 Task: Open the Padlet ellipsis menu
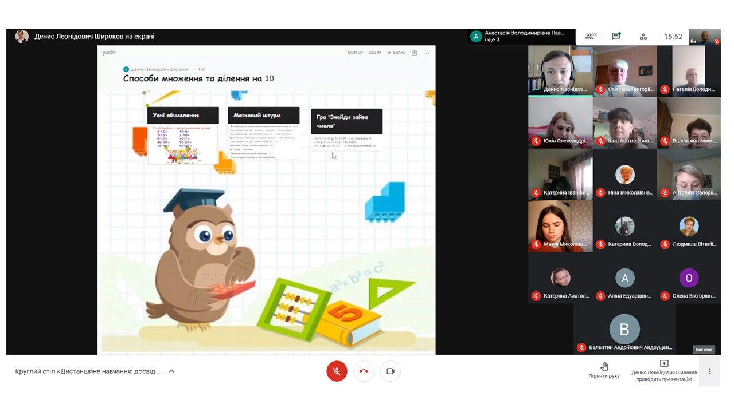click(427, 53)
